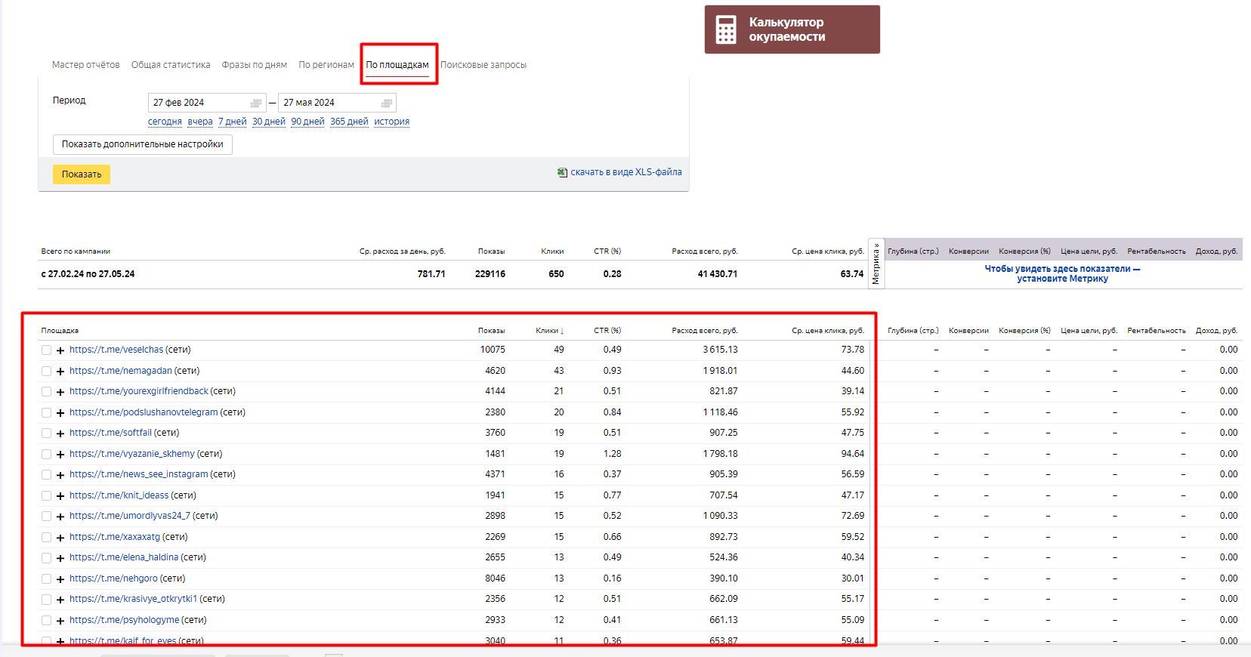
Task: Check the elena_haldina row checkbox
Action: point(47,558)
